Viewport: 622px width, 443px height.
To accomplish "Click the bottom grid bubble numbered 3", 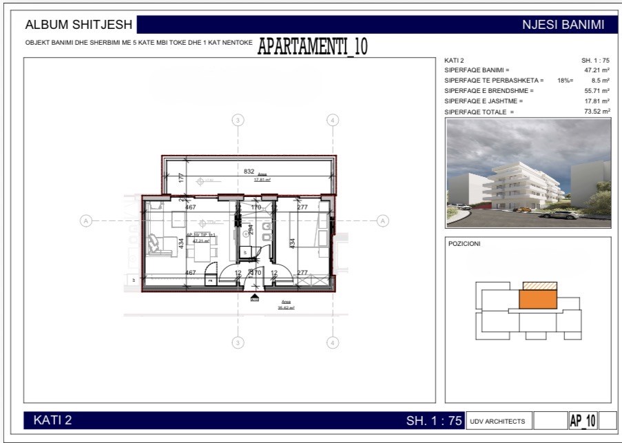I will point(238,342).
